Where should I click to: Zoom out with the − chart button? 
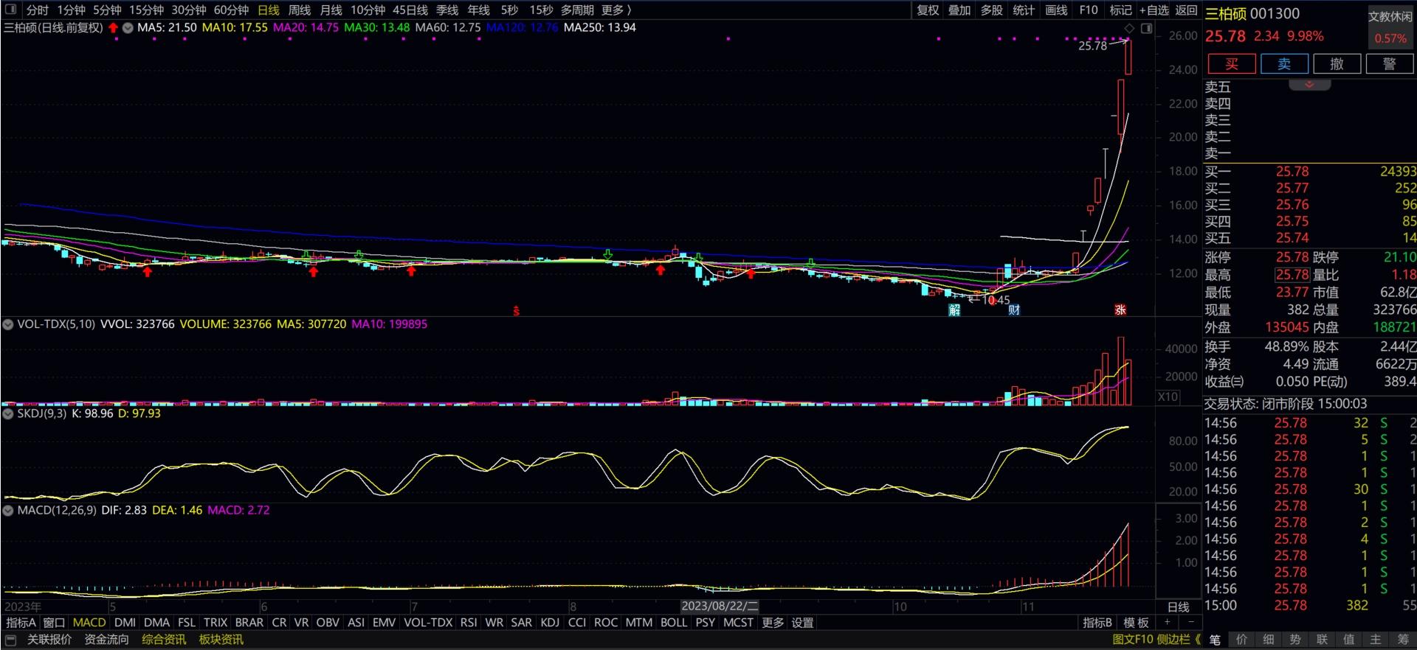pos(1190,623)
